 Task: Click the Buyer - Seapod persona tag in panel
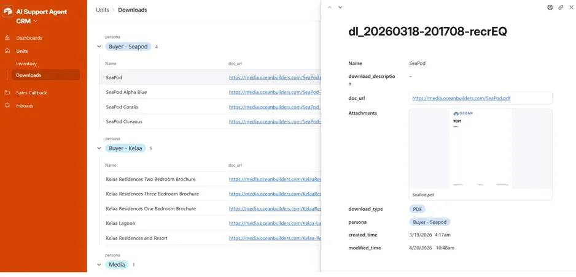(430, 222)
